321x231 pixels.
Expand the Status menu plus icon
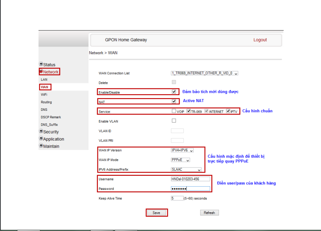(x=41, y=64)
